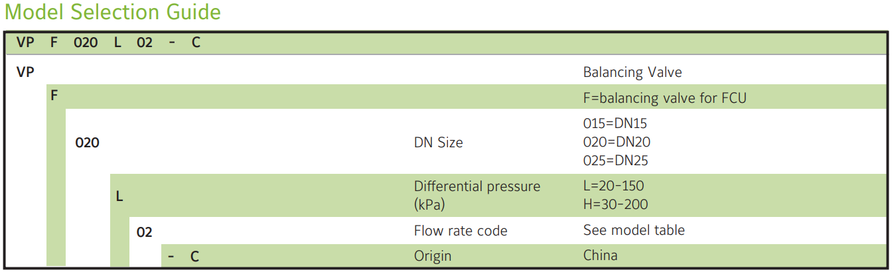Screen dimensions: 894x276
Task: Click the H=30-200 pressure range
Action: click(615, 204)
